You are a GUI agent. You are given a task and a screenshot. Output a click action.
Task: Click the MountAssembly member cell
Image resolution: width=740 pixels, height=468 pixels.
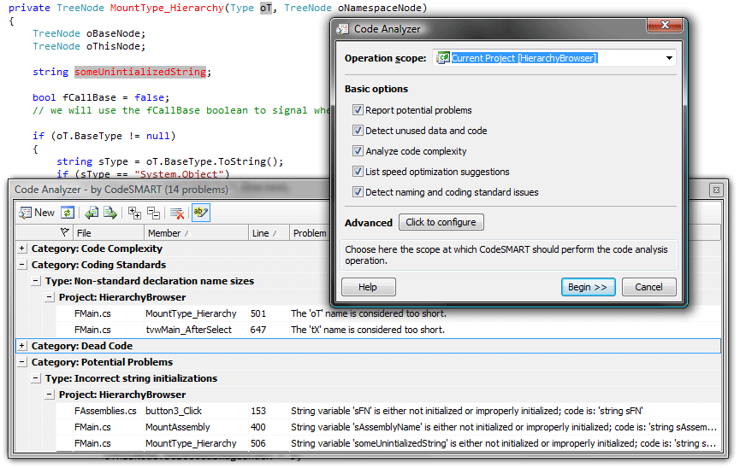click(x=177, y=427)
